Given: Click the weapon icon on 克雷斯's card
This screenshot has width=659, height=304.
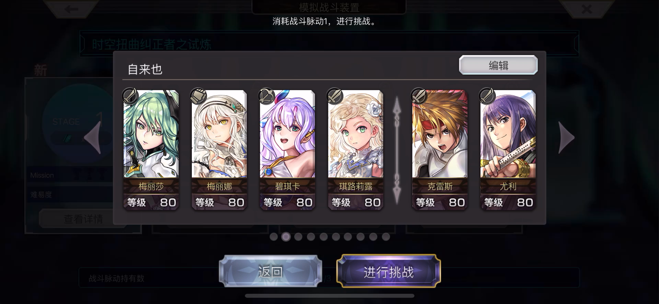Looking at the screenshot, I should pos(419,96).
